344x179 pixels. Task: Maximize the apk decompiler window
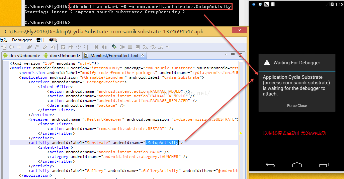tap(228, 30)
